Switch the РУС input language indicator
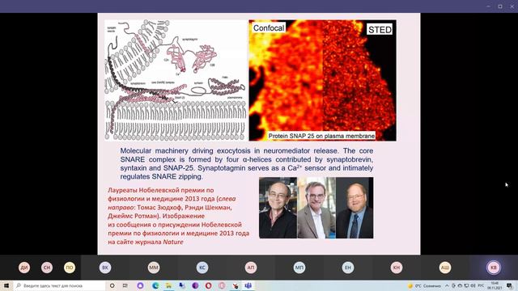This screenshot has width=518, height=291. (x=481, y=285)
